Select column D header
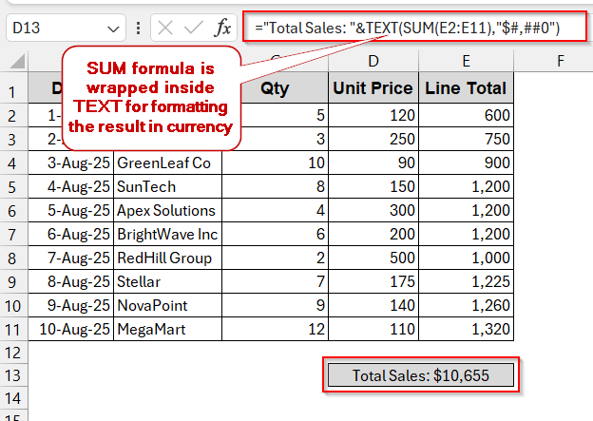This screenshot has width=593, height=421. [x=373, y=62]
